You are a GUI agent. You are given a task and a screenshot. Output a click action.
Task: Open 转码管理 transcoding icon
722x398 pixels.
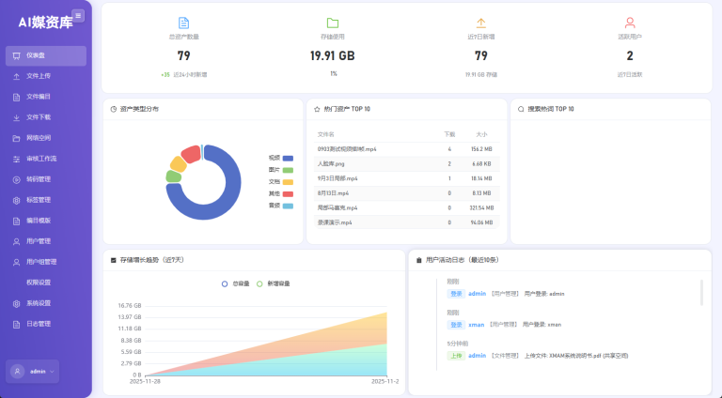[17, 179]
